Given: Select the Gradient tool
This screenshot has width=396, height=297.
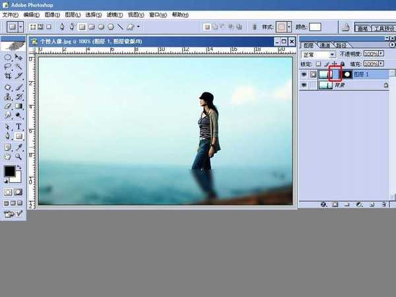Looking at the screenshot, I should [18, 106].
